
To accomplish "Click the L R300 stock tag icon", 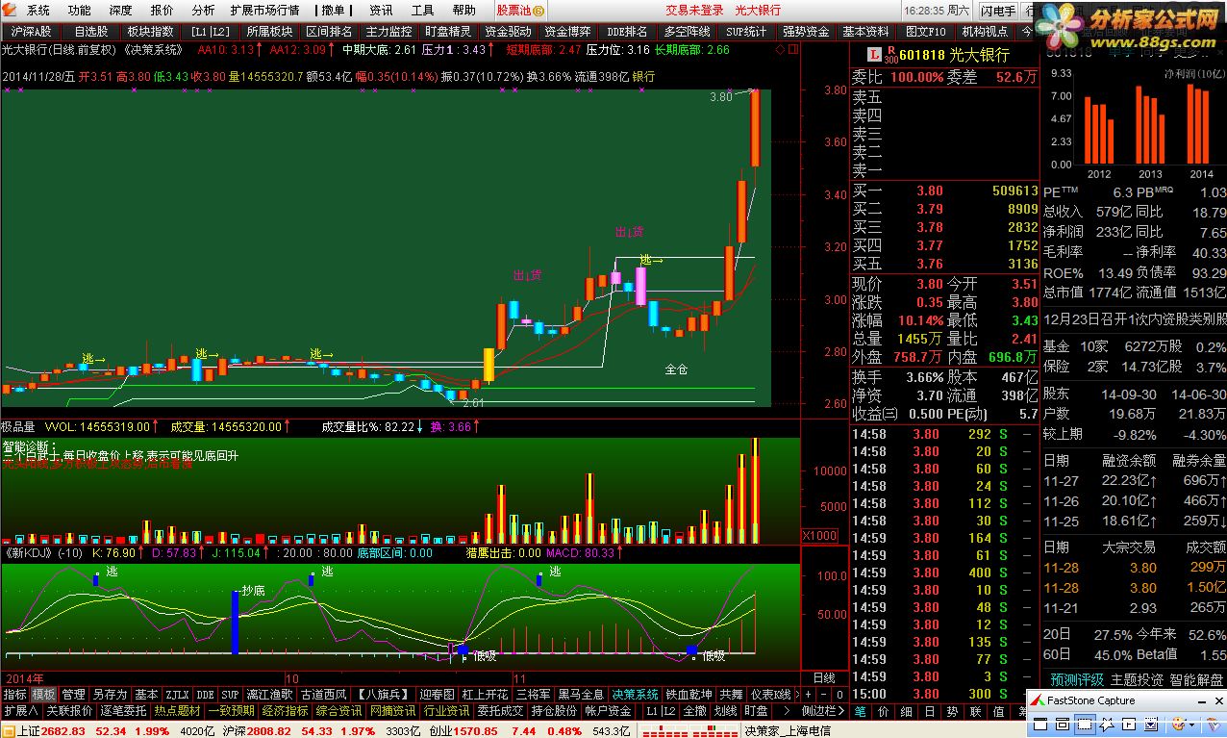I will [883, 55].
